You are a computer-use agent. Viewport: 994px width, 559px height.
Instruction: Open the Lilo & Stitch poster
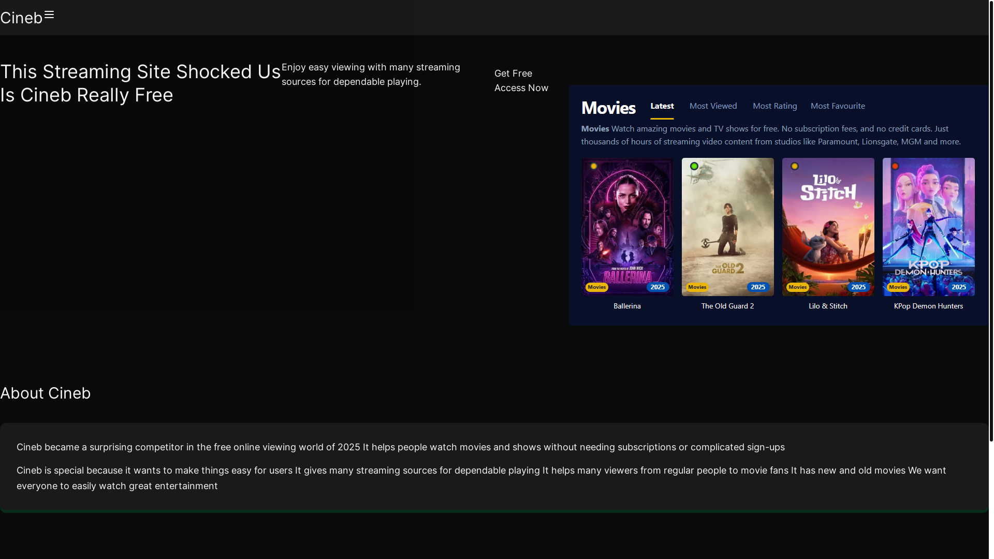pos(828,227)
